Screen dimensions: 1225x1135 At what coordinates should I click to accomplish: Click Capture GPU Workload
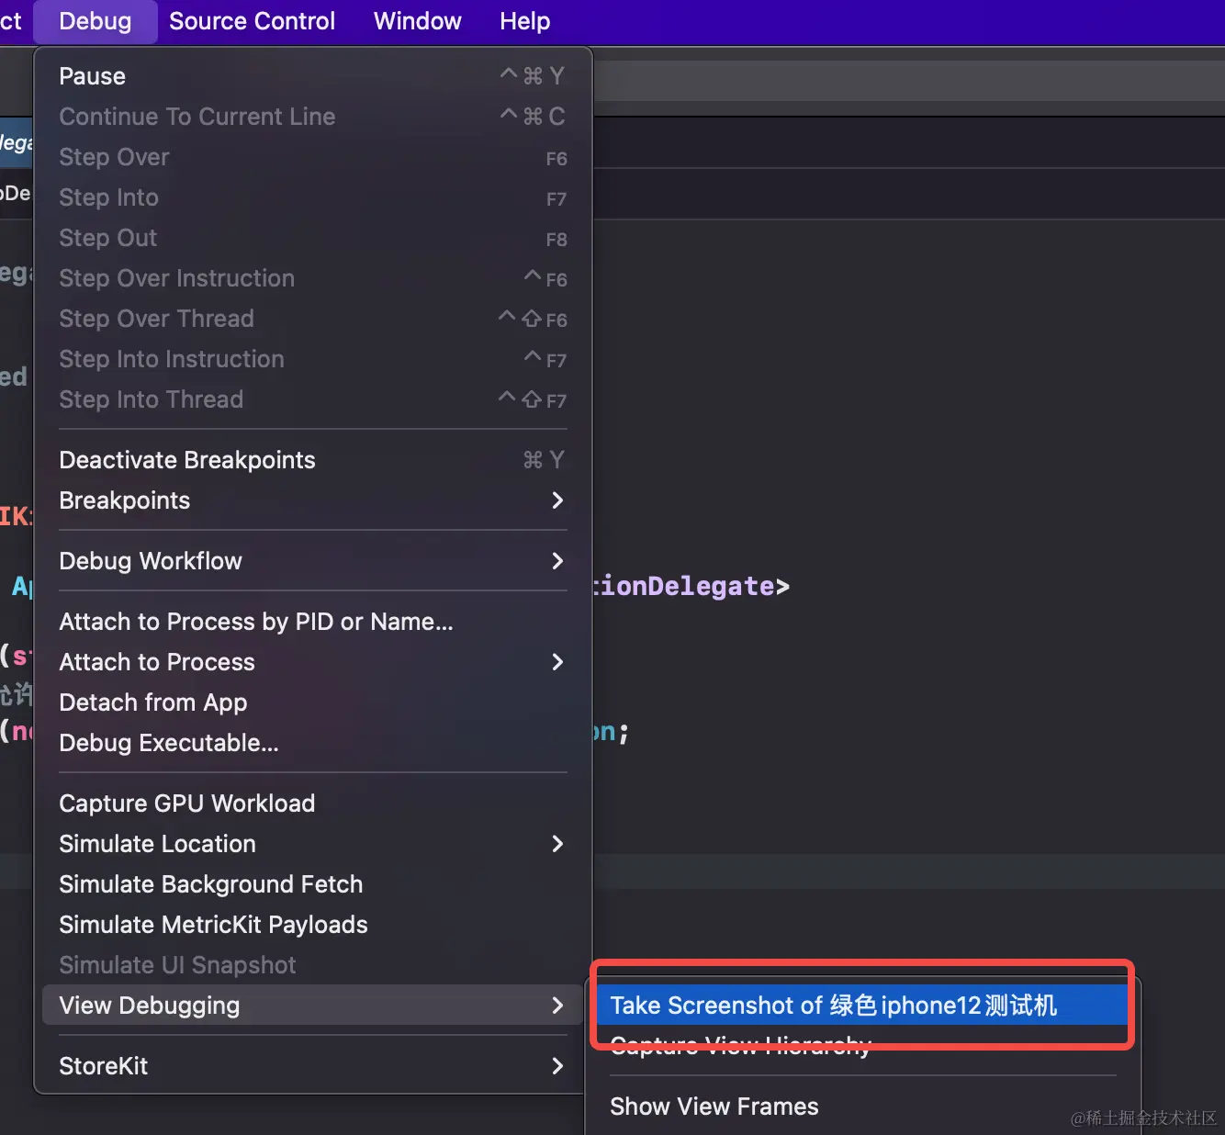[187, 803]
